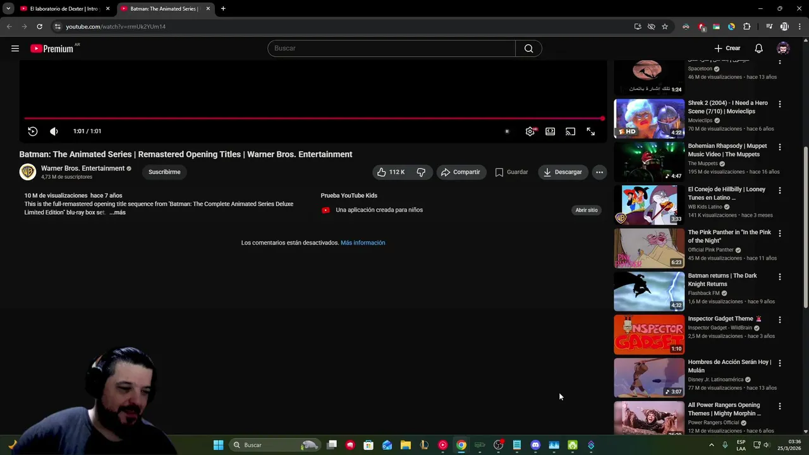Enter fullscreen mode
809x455 pixels.
pyautogui.click(x=590, y=131)
